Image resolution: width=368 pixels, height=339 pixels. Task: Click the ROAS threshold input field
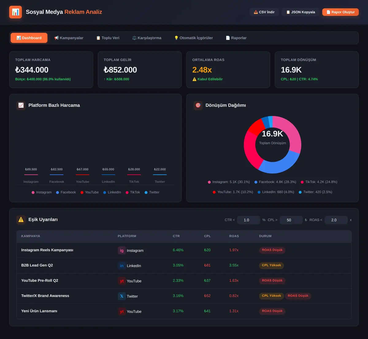point(336,220)
